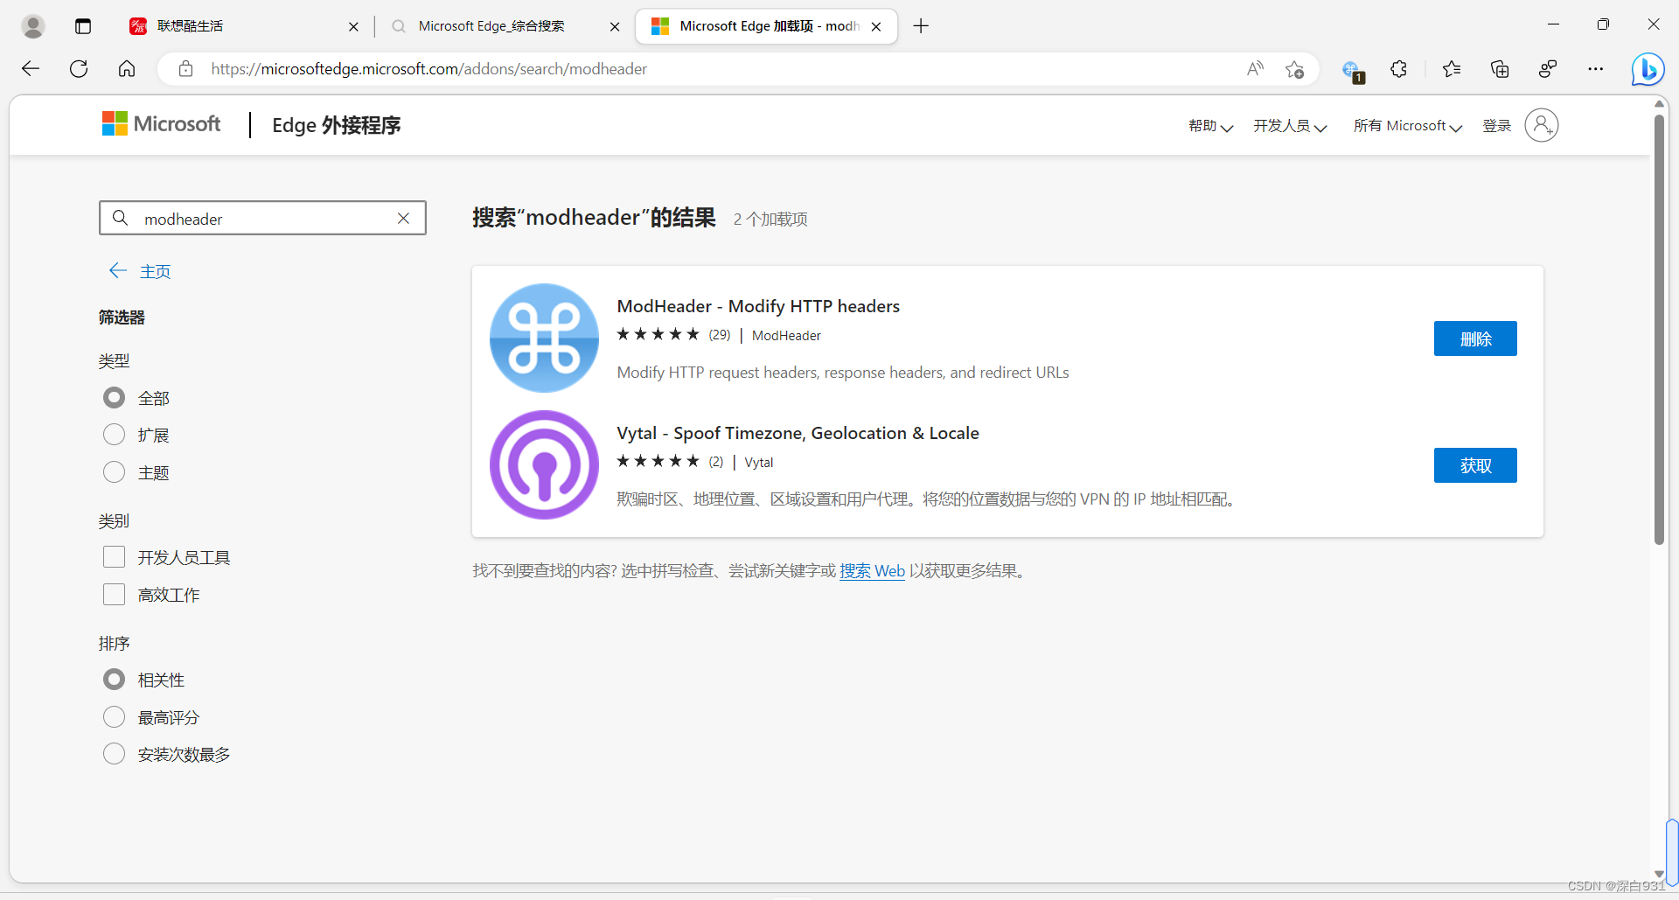Click the sign-in user avatar icon
The width and height of the screenshot is (1679, 900).
click(1542, 125)
